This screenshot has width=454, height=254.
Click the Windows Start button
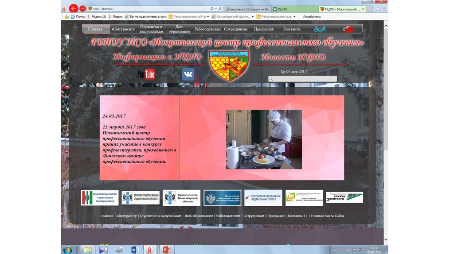(68, 250)
